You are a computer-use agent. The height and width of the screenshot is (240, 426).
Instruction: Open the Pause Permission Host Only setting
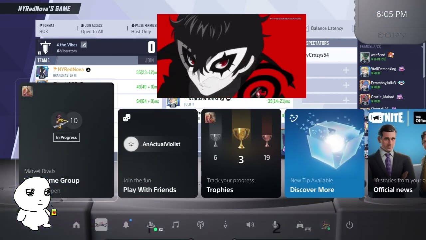pyautogui.click(x=144, y=28)
